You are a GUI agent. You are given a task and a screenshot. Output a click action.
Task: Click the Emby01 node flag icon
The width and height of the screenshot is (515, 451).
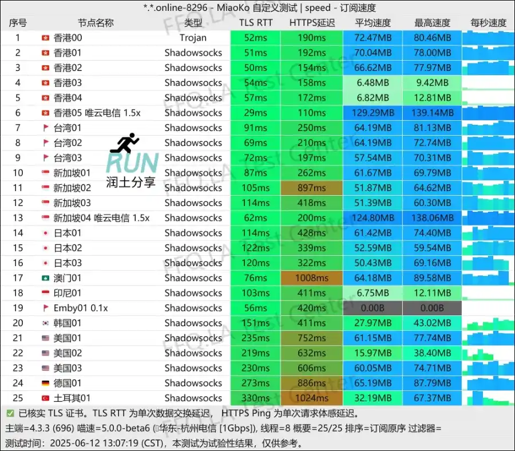coord(46,308)
